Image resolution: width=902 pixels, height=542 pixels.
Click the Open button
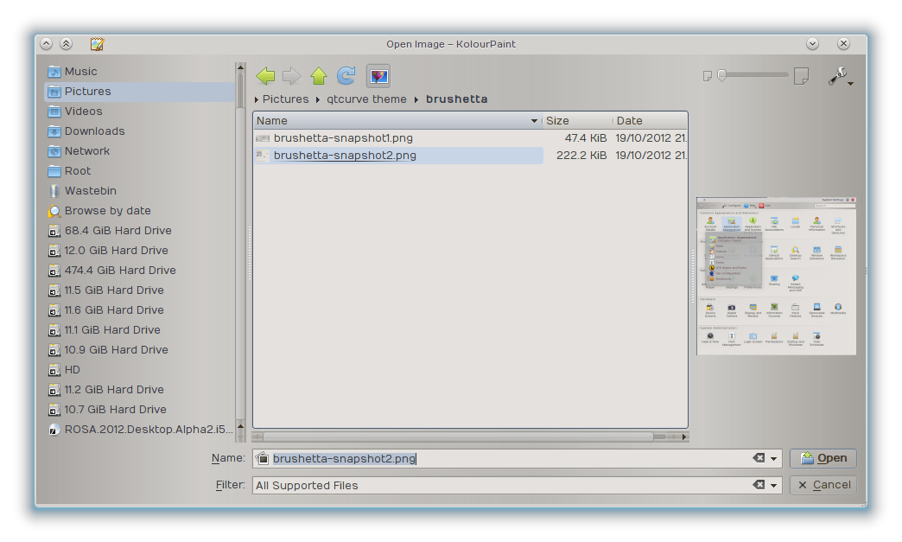tap(823, 458)
